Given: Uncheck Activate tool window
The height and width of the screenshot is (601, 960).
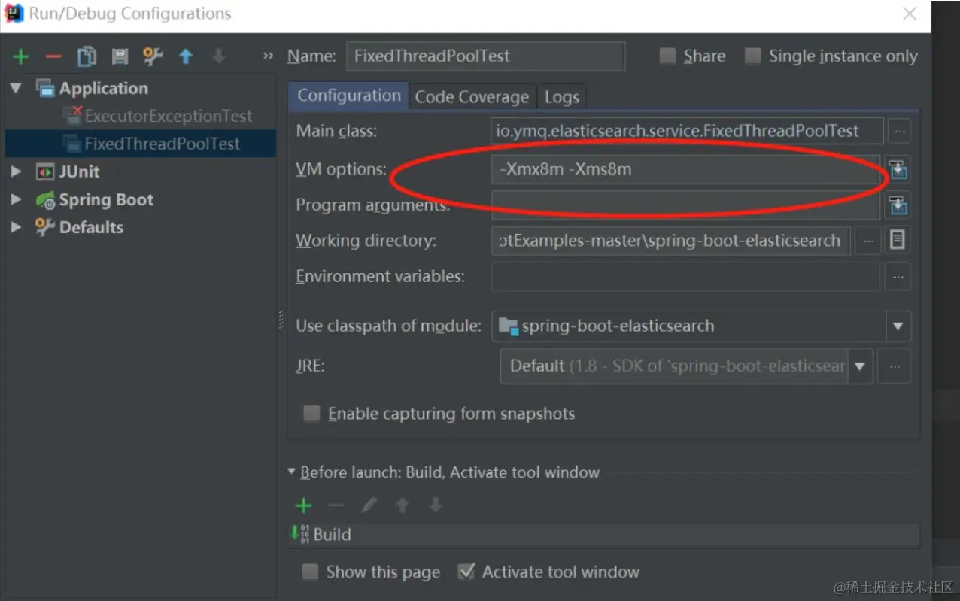Looking at the screenshot, I should click(x=466, y=572).
